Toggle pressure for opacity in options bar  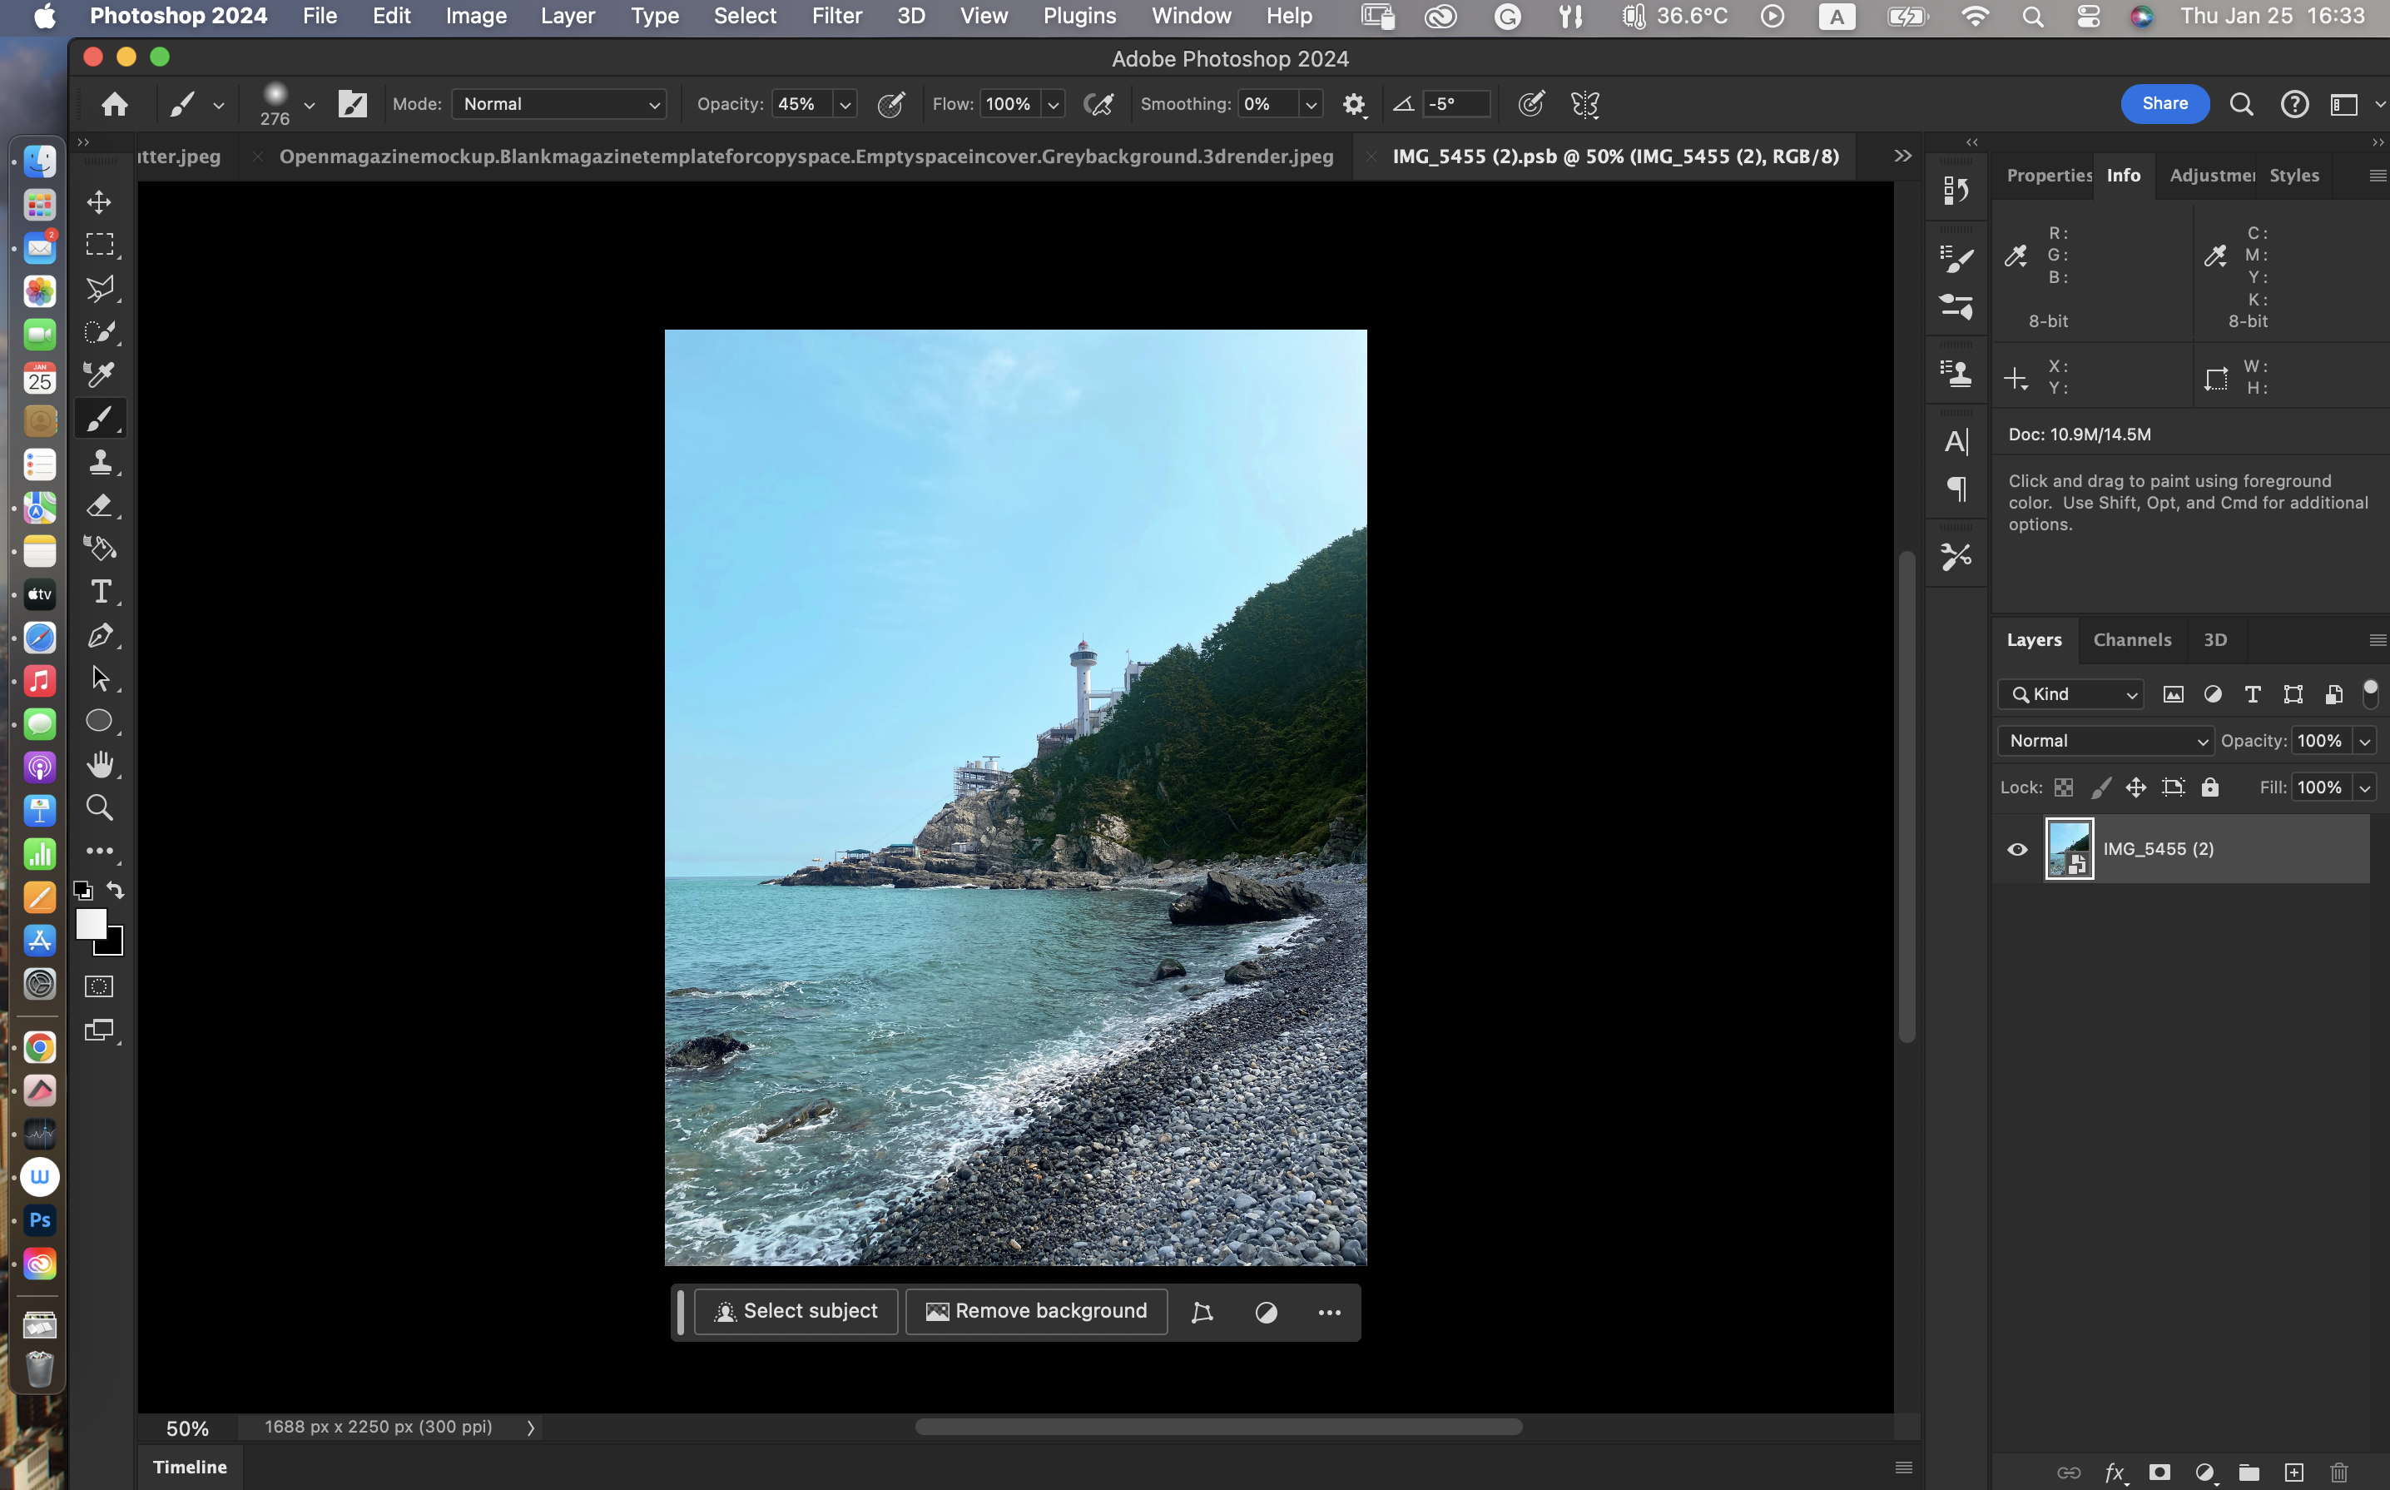click(890, 103)
